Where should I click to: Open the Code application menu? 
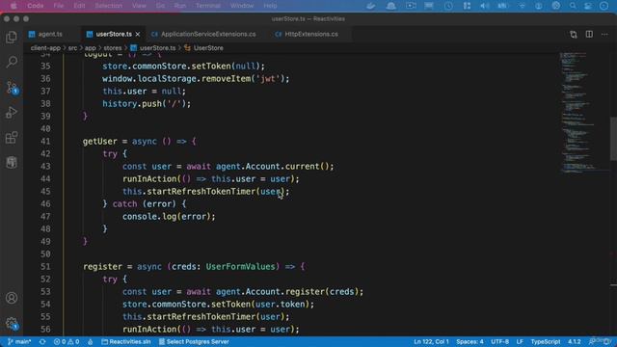[x=36, y=6]
